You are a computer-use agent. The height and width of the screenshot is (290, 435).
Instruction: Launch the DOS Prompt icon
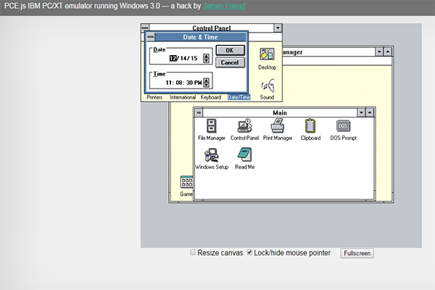pos(344,126)
